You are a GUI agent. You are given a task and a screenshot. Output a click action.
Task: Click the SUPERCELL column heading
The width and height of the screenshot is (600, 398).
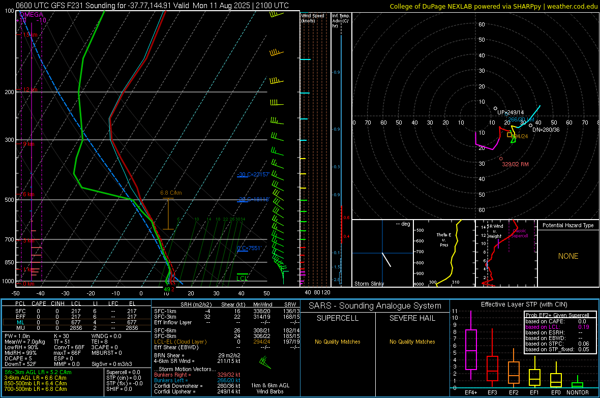[338, 318]
